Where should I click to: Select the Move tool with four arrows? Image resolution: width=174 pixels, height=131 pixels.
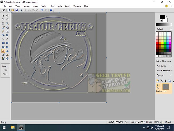tap(7, 16)
